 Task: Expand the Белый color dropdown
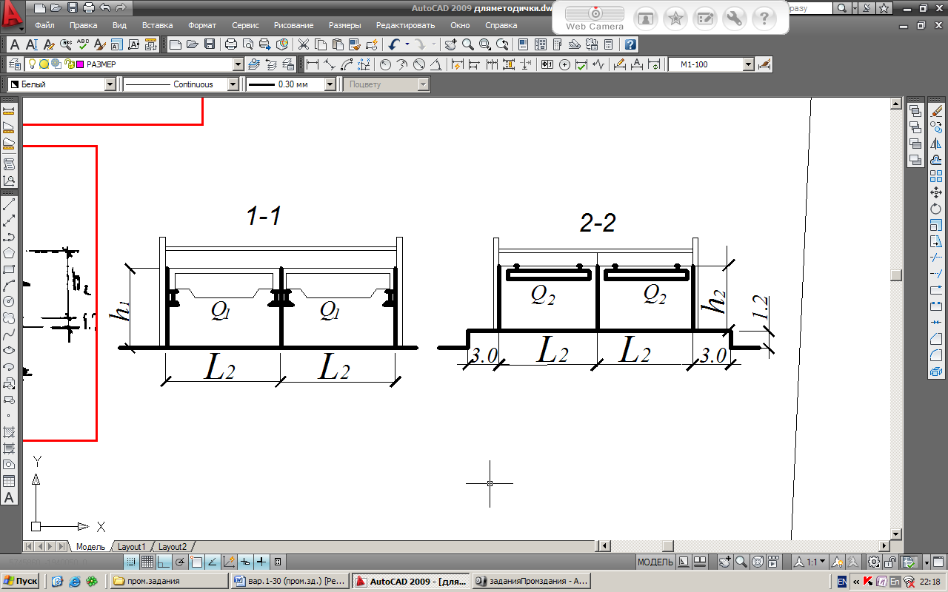click(110, 84)
